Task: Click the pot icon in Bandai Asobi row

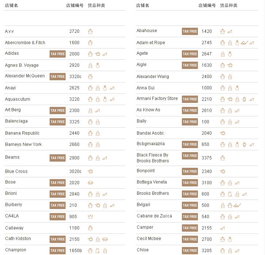Action: [222, 133]
